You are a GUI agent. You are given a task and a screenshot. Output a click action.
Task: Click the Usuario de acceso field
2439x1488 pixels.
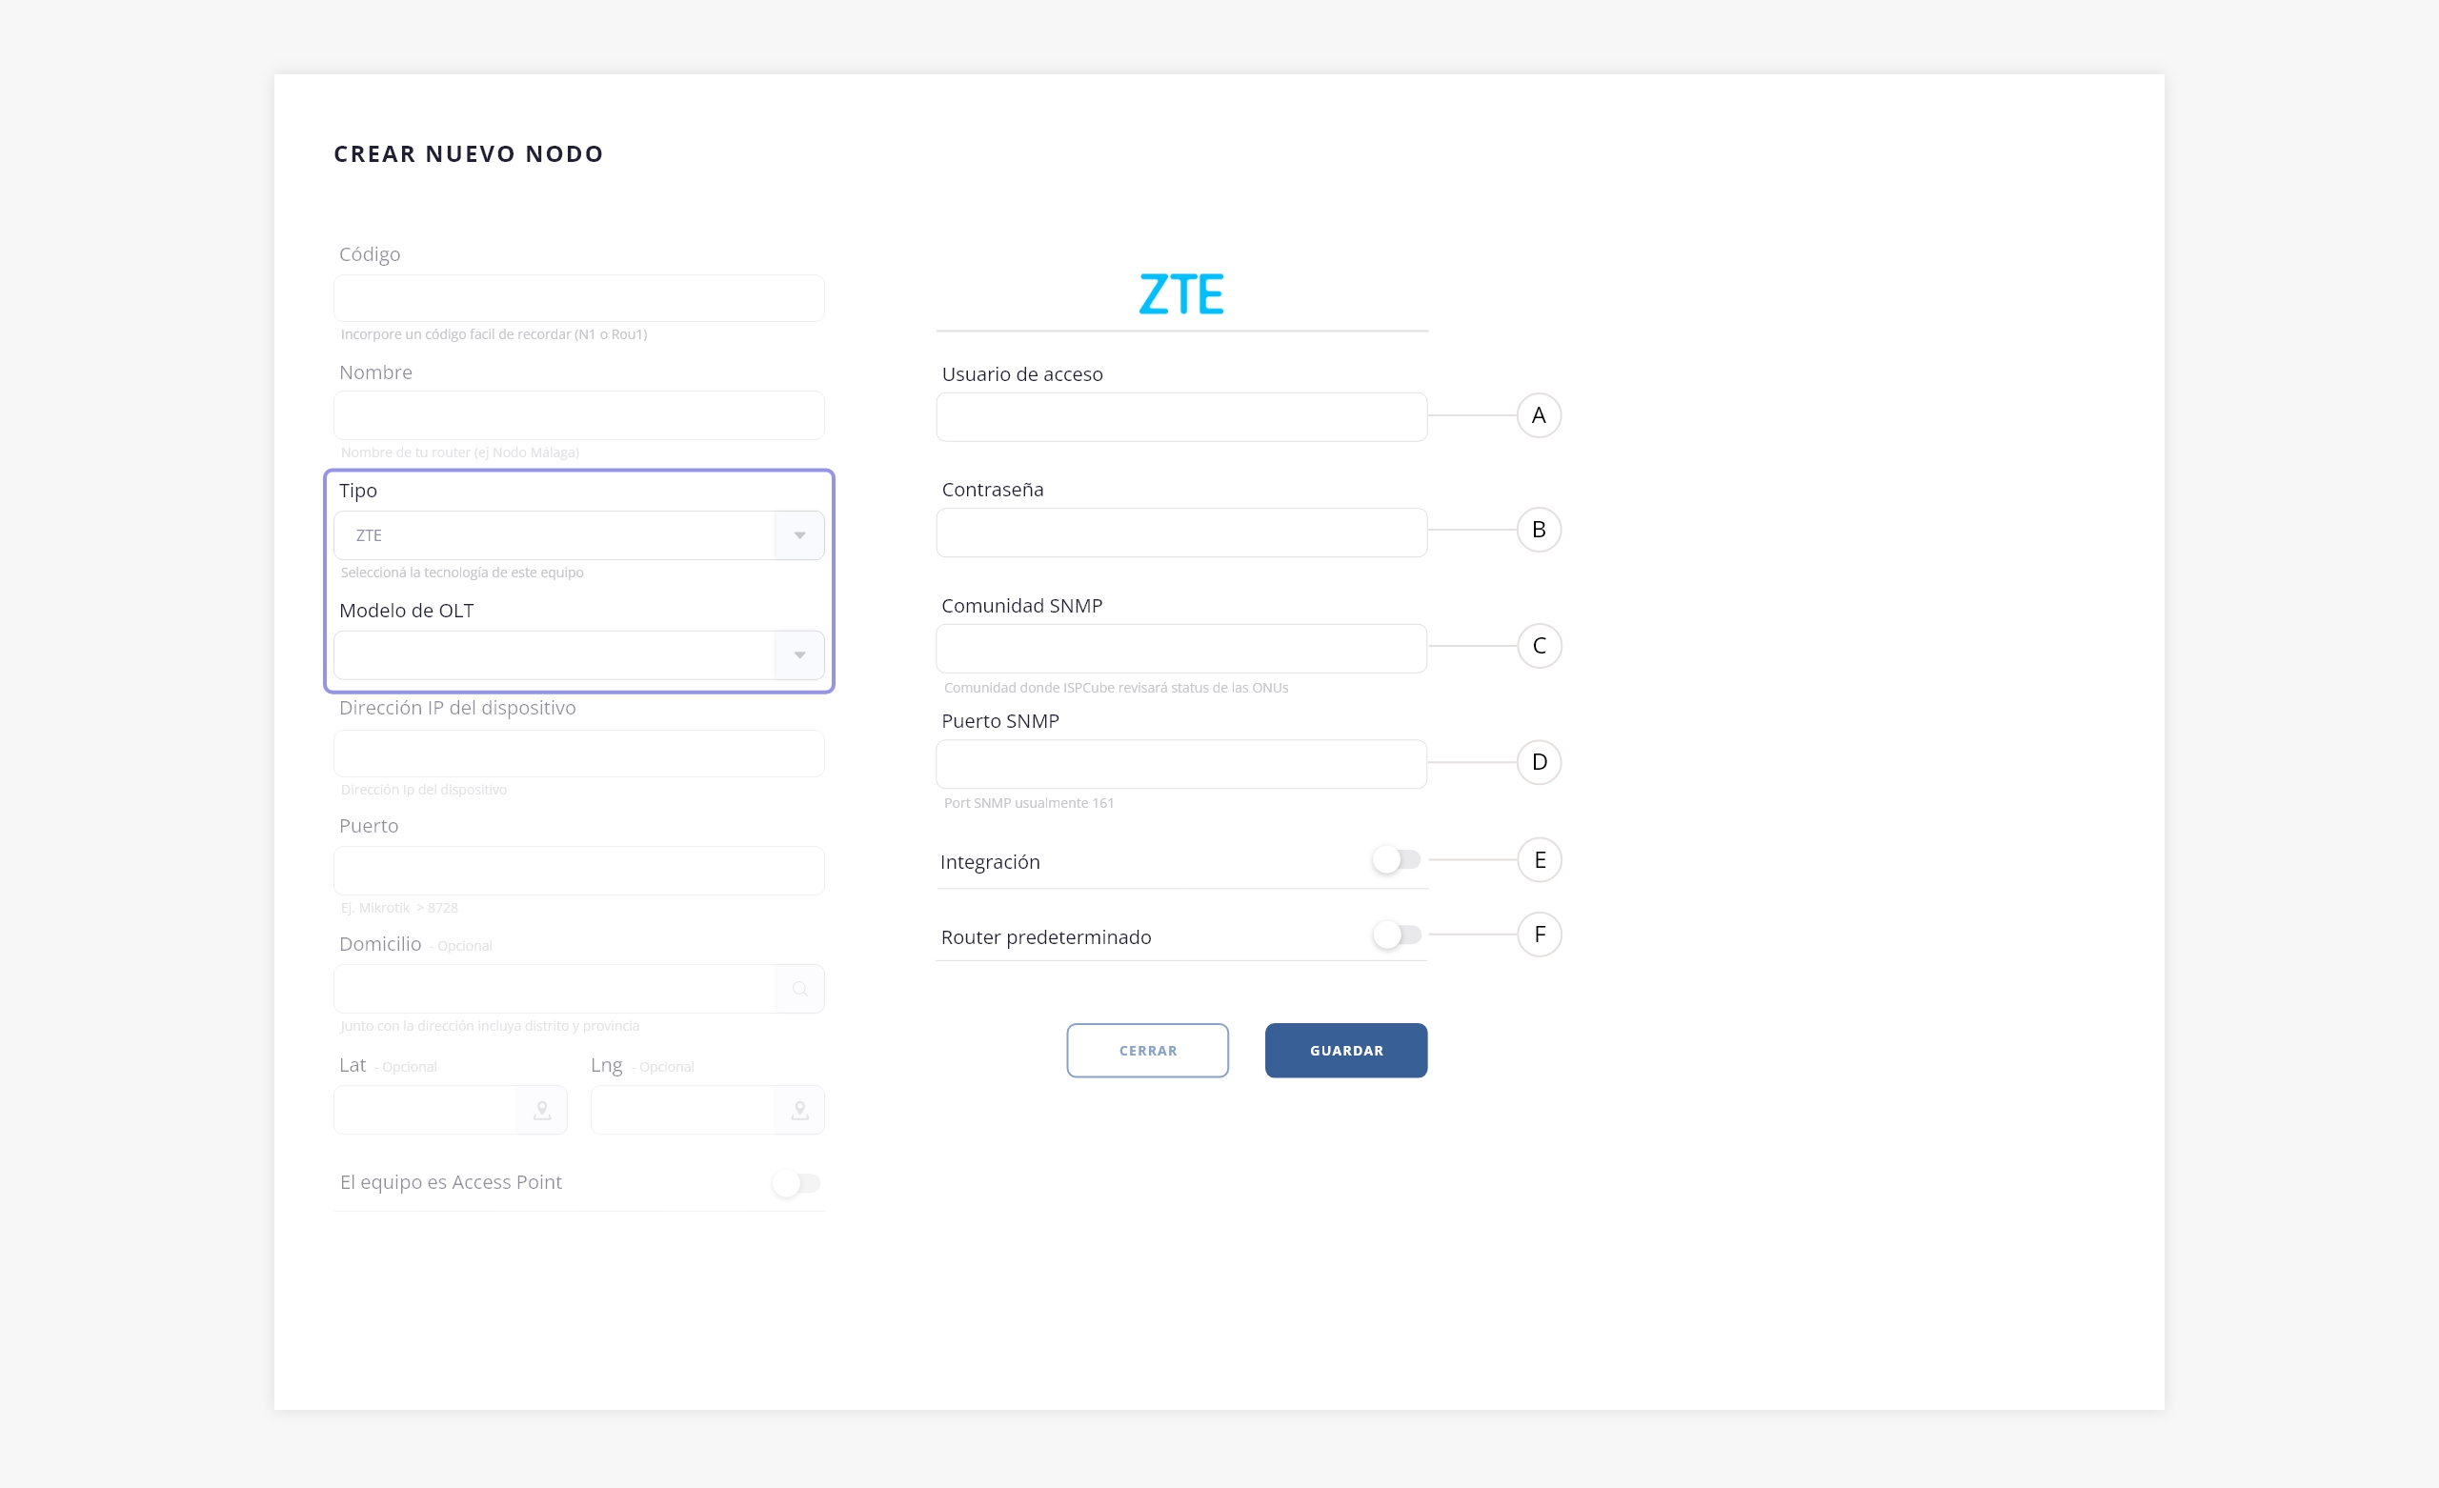(1180, 417)
